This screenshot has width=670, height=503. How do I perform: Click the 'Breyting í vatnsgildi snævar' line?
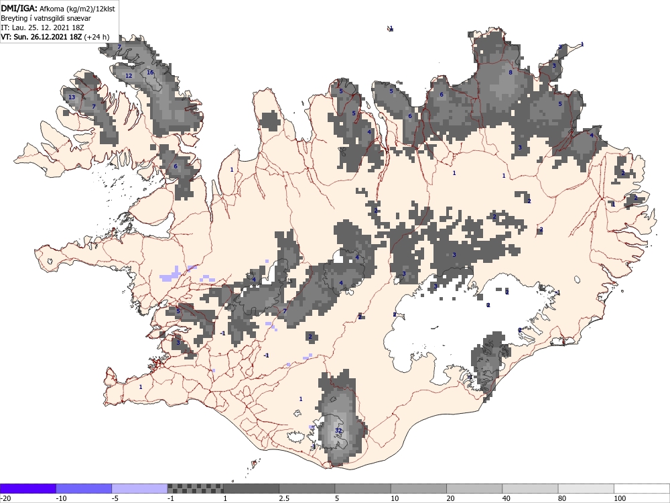(46, 18)
